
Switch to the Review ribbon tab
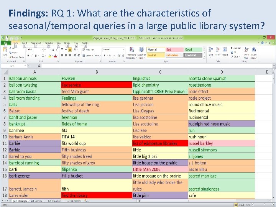pyautogui.click(x=67, y=43)
